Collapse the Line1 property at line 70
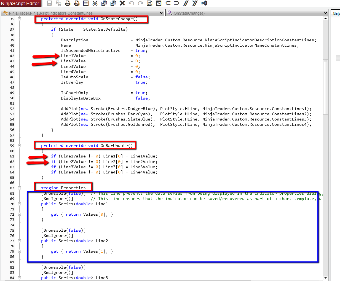This screenshot has width=340, height=281. 20,204
